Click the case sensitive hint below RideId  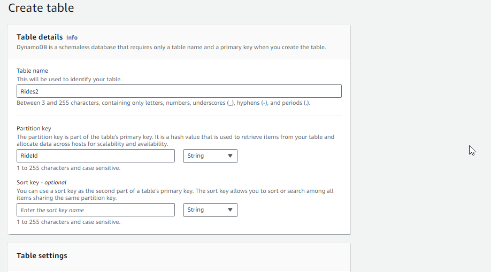[68, 168]
